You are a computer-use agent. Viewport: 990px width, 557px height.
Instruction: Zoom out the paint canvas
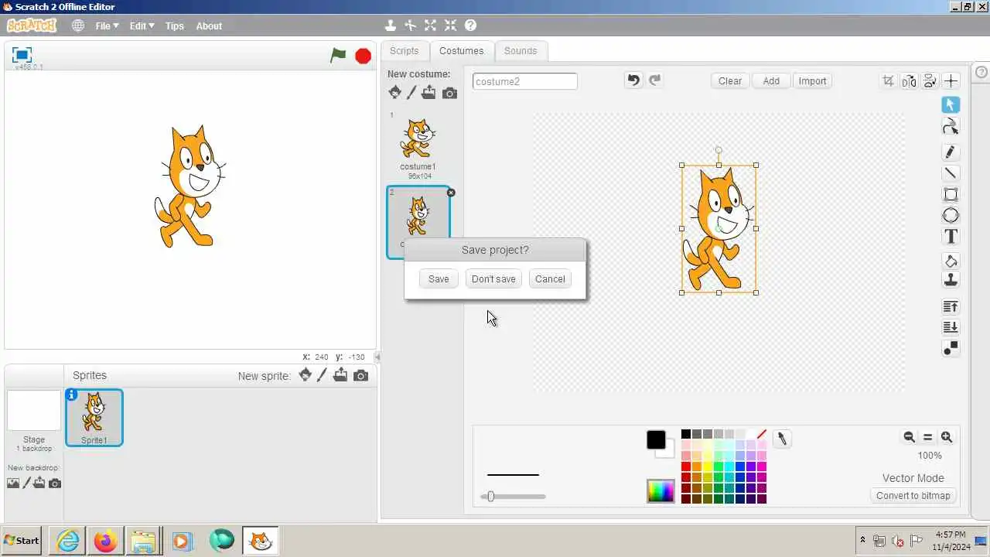point(910,437)
